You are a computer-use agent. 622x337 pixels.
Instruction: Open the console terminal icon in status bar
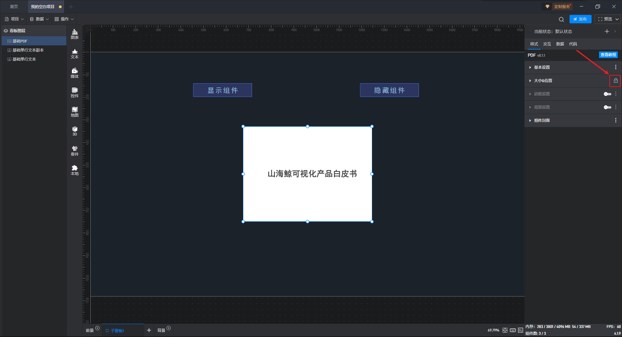point(521,330)
